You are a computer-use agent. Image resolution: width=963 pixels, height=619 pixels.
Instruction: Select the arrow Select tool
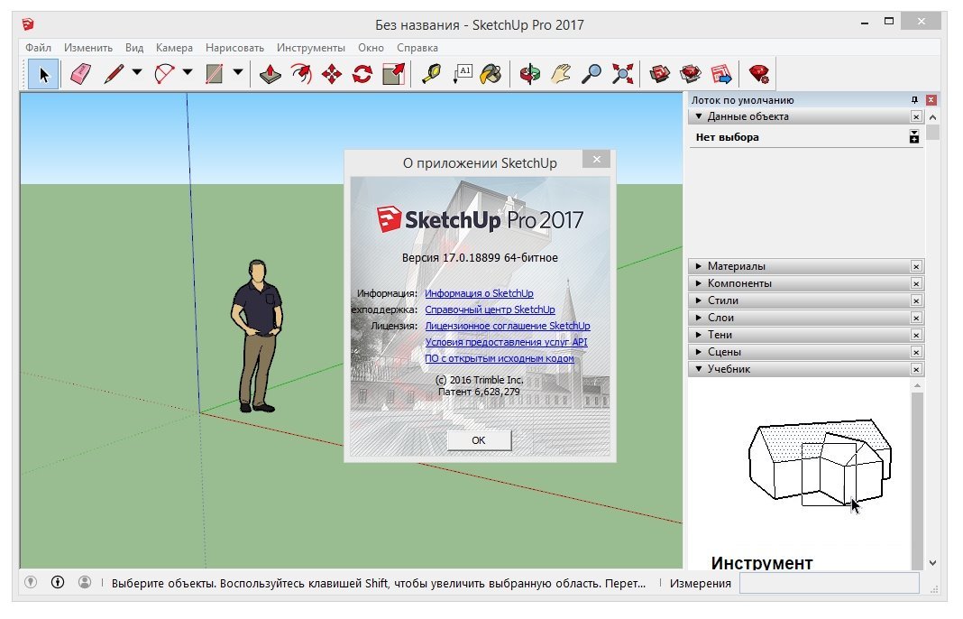point(43,74)
